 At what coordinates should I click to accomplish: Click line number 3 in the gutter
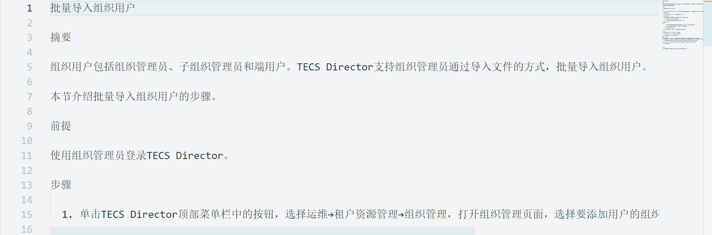click(x=29, y=38)
